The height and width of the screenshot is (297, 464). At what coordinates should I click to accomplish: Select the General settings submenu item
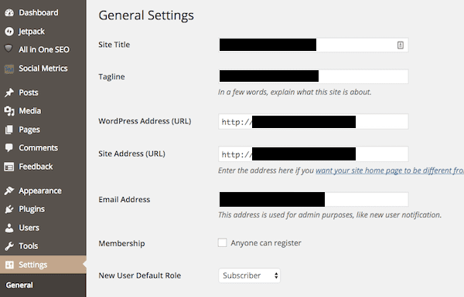point(19,285)
